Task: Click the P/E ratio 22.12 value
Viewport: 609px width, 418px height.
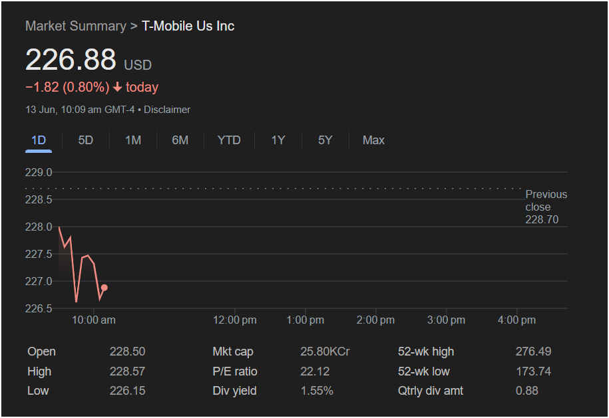Action: pos(315,371)
